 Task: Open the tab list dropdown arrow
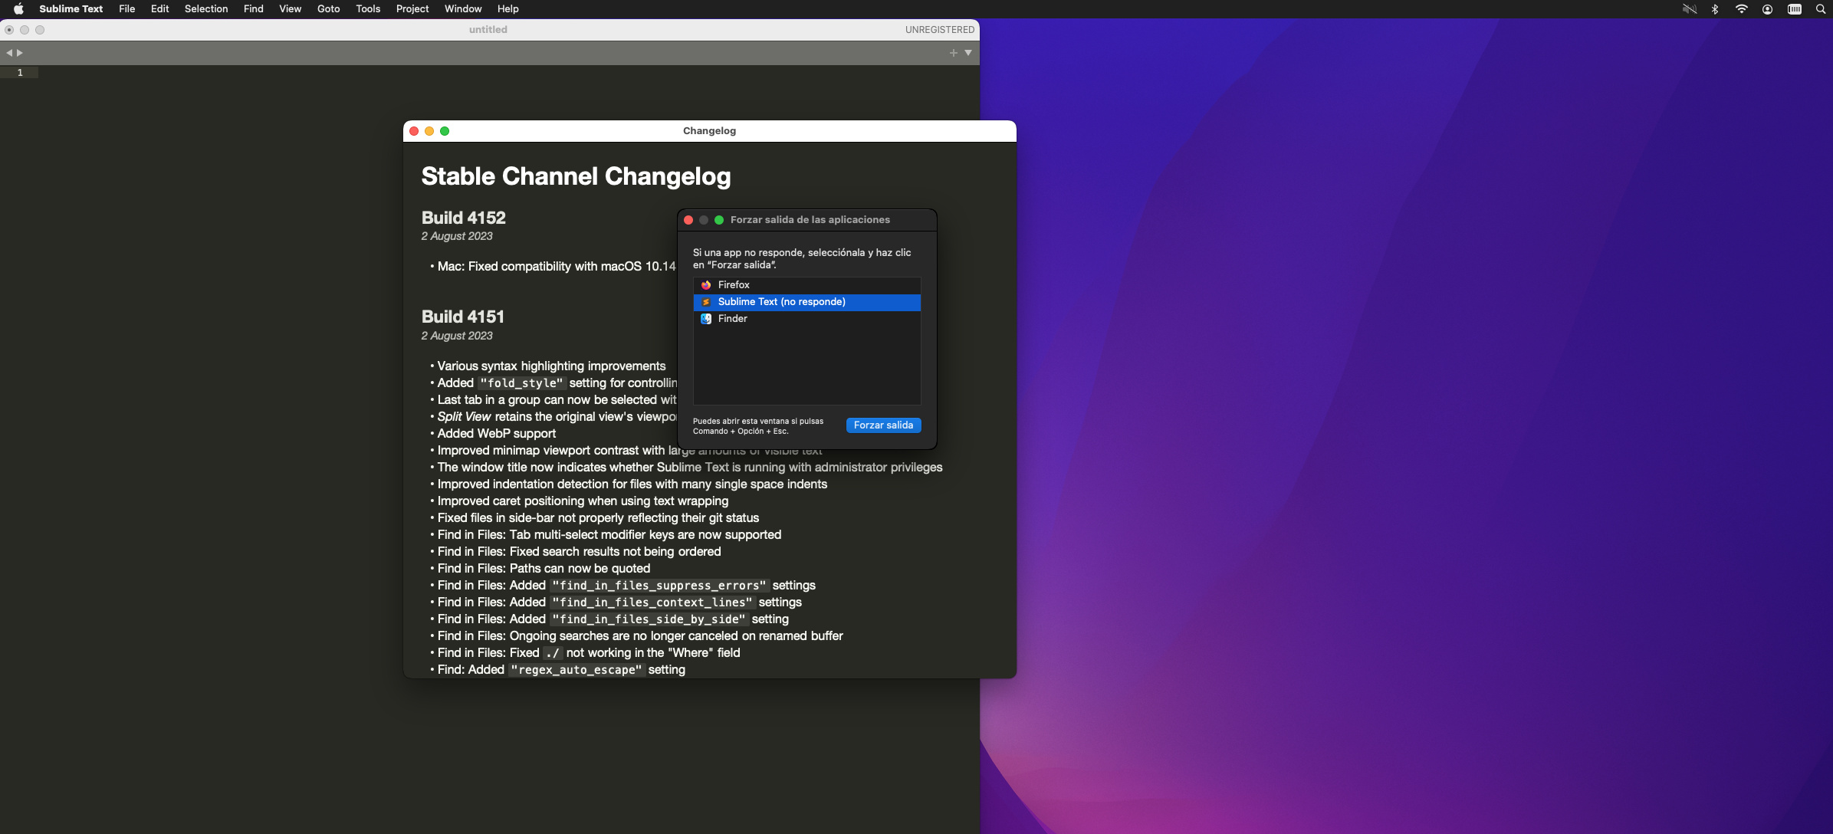[968, 53]
